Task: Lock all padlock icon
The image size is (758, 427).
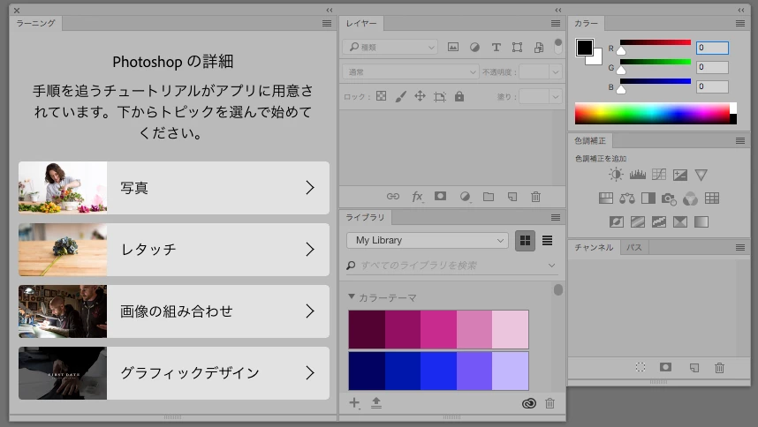Action: 459,96
